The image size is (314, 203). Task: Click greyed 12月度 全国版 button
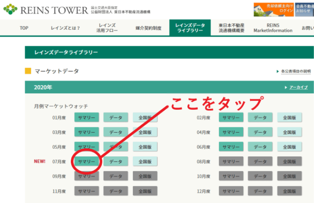pos(289,191)
